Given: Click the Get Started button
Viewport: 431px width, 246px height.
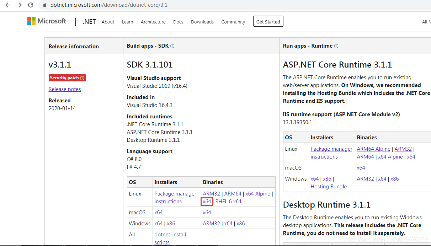Looking at the screenshot, I should coord(268,21).
